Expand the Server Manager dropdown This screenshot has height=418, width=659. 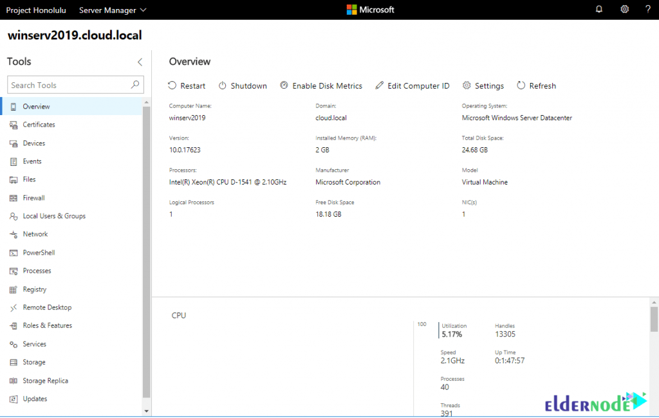tap(113, 10)
